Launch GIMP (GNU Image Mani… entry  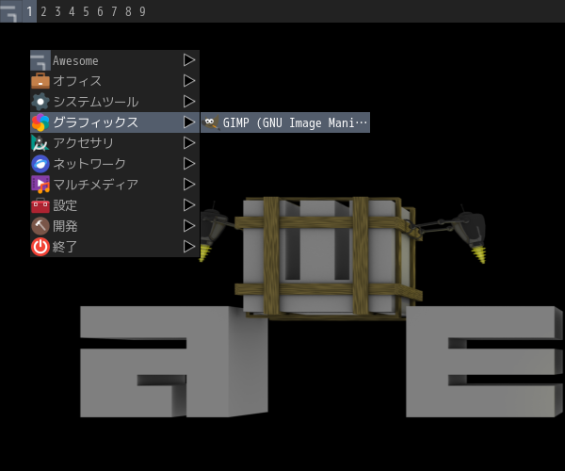point(285,122)
